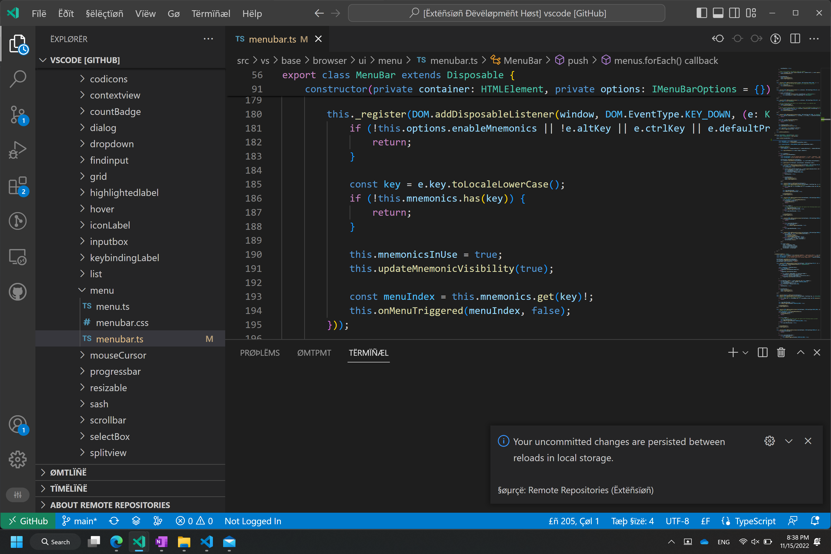
Task: Open Run and Debug view
Action: coord(18,150)
